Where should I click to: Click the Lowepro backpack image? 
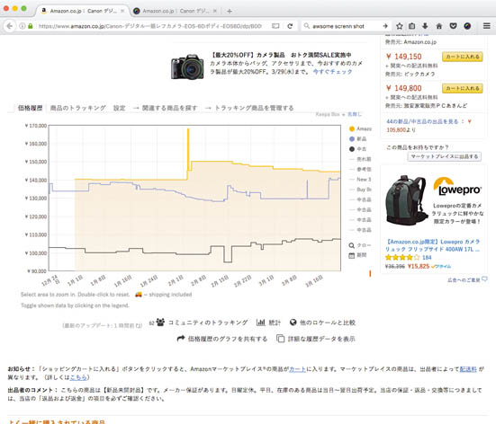click(407, 201)
